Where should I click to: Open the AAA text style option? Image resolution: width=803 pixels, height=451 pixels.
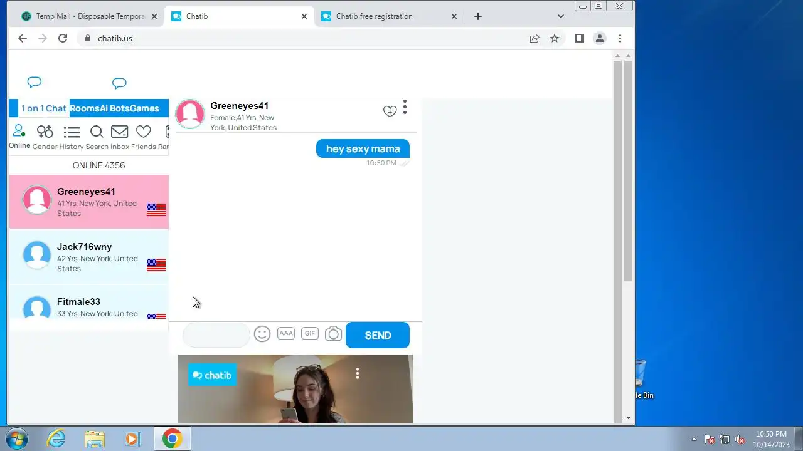coord(286,333)
